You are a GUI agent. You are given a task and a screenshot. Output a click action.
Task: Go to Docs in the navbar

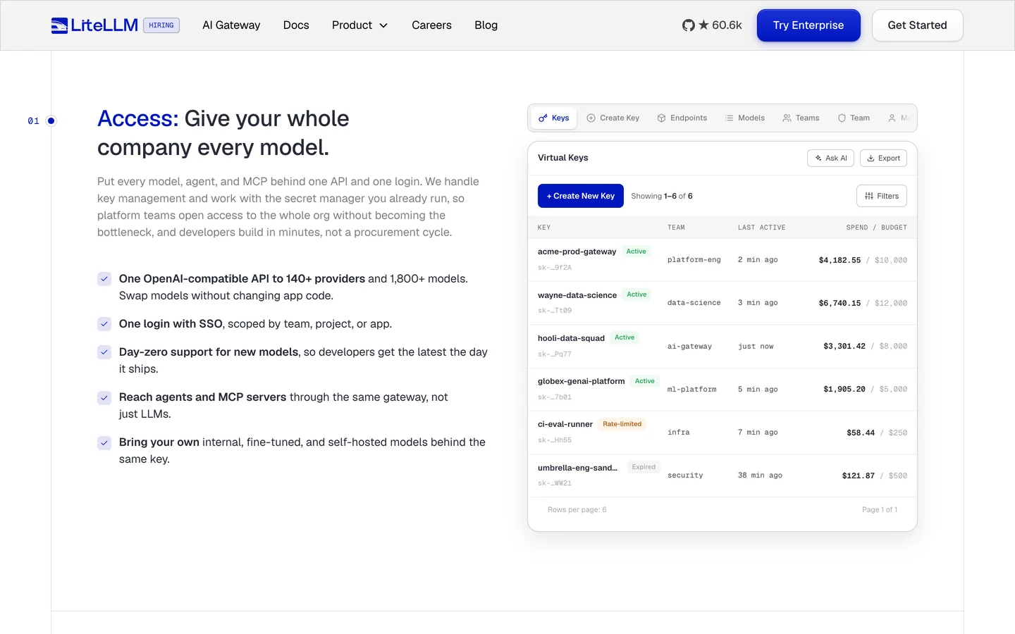coord(296,25)
